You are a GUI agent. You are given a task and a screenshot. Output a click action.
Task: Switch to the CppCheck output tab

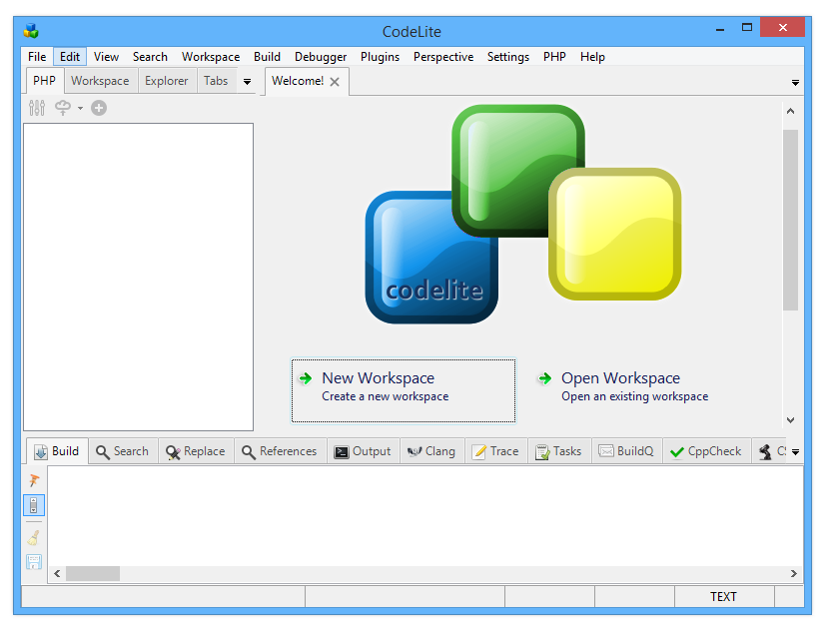[x=705, y=451]
